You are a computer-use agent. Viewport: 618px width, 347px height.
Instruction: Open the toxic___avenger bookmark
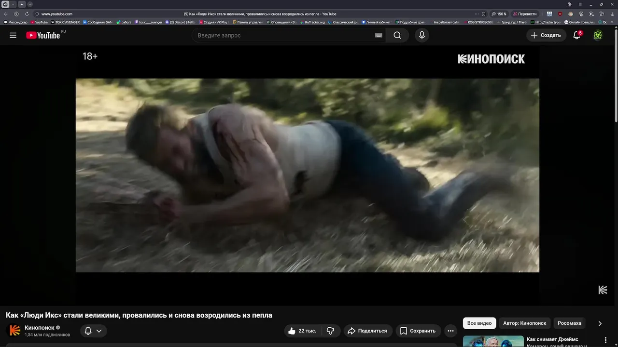point(149,22)
